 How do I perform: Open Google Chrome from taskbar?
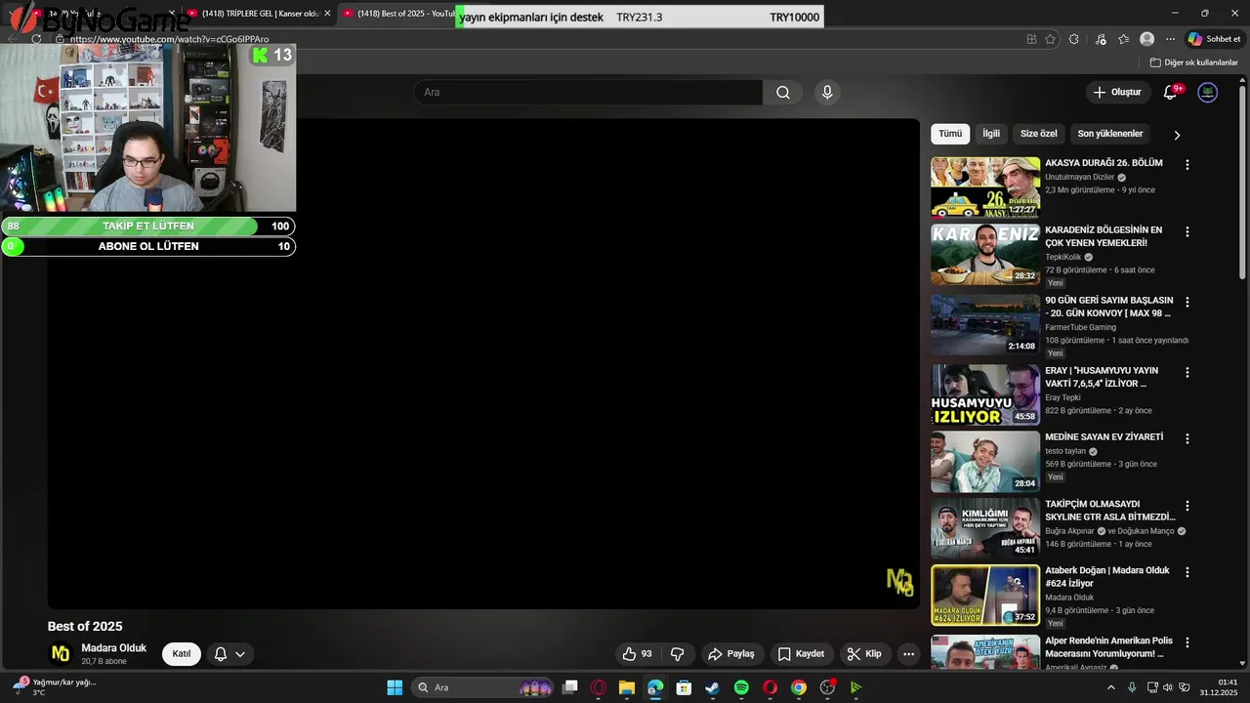(799, 687)
